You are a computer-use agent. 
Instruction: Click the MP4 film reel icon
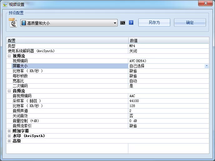tap(13, 22)
